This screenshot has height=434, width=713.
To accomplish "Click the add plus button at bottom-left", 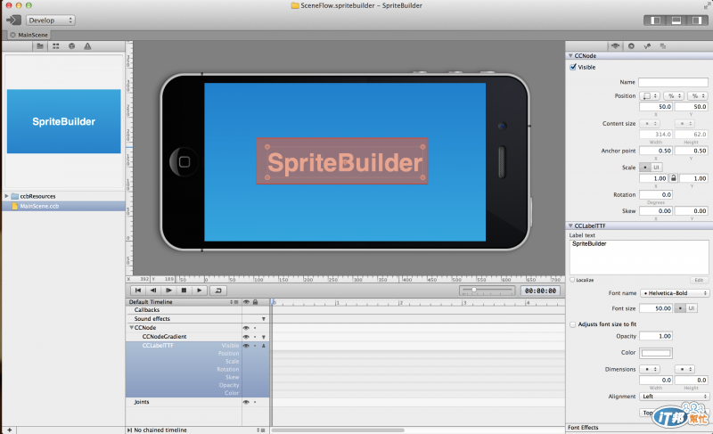I will (9, 430).
